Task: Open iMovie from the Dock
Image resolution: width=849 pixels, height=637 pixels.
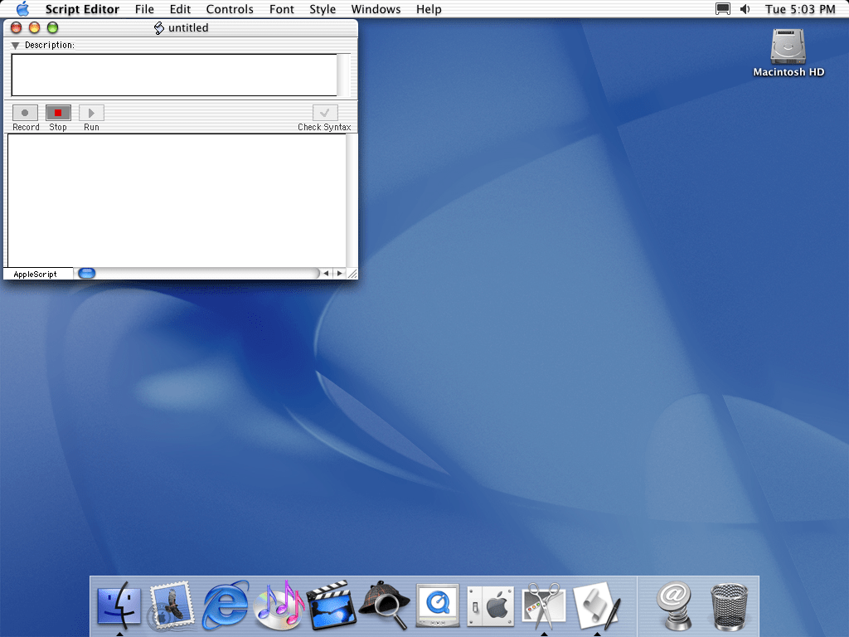Action: (331, 605)
